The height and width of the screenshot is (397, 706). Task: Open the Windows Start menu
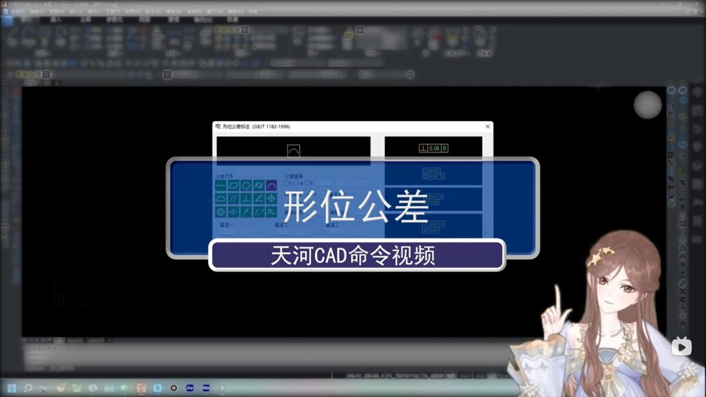coord(12,388)
